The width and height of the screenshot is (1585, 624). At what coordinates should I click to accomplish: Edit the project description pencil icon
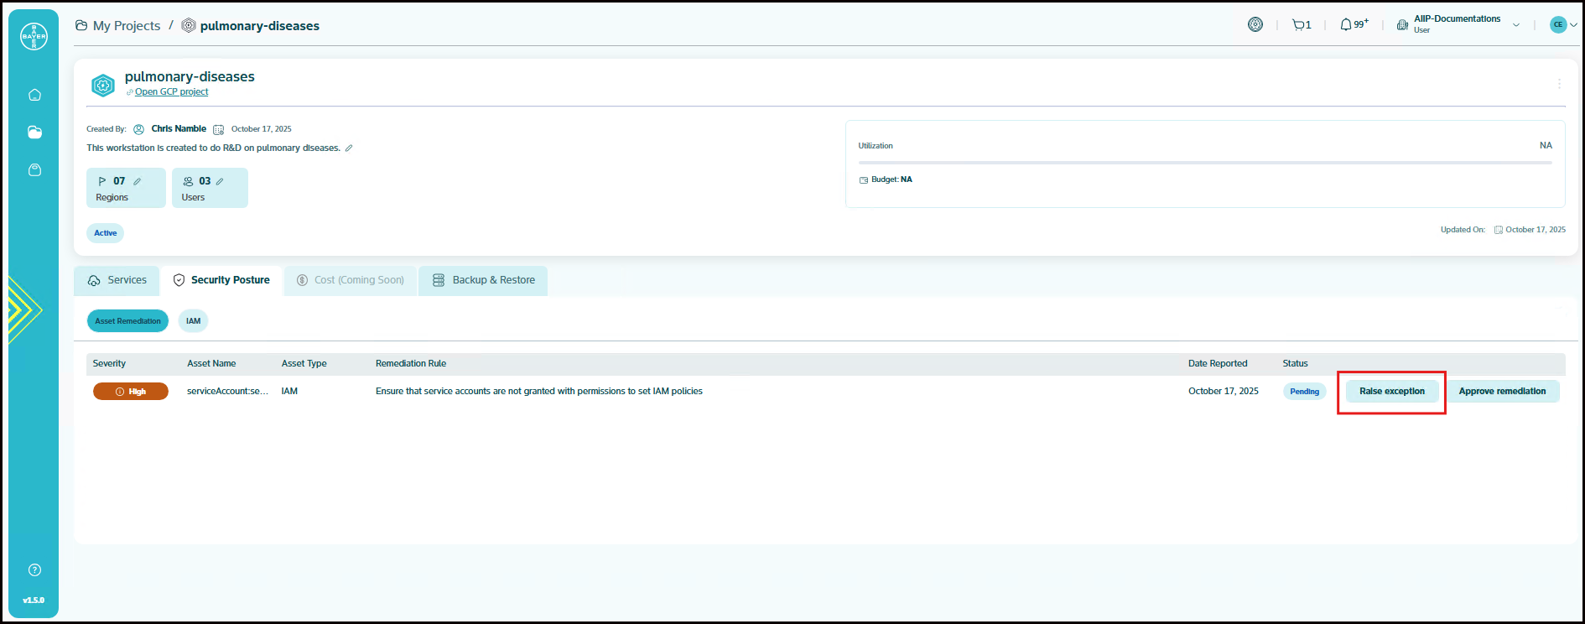click(x=349, y=148)
